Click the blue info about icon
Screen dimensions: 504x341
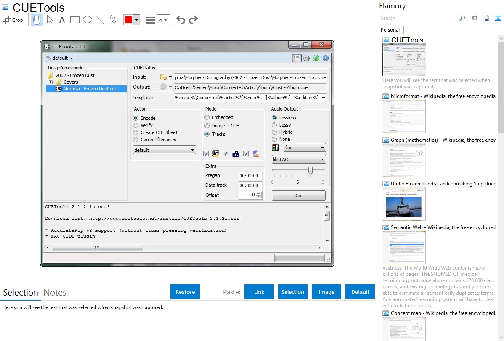[x=326, y=58]
